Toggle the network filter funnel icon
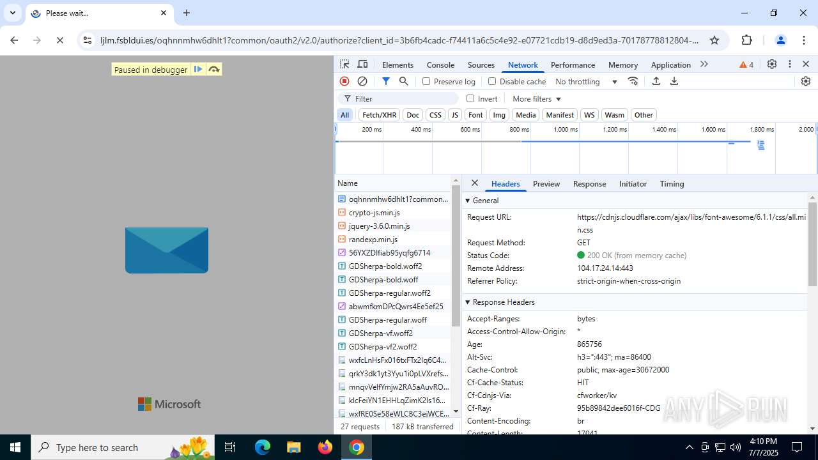This screenshot has width=818, height=460. tap(386, 81)
